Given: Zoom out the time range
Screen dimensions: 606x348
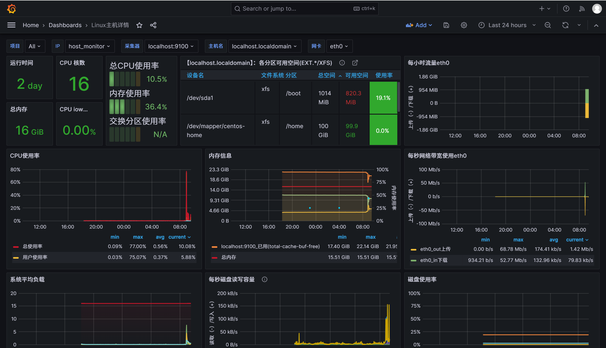Looking at the screenshot, I should pos(548,25).
